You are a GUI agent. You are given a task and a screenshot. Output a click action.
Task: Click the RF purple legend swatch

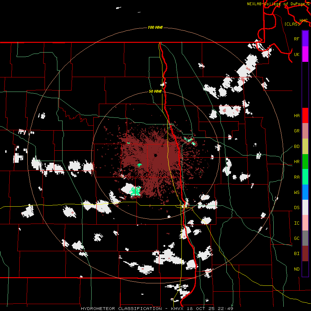(x=305, y=39)
